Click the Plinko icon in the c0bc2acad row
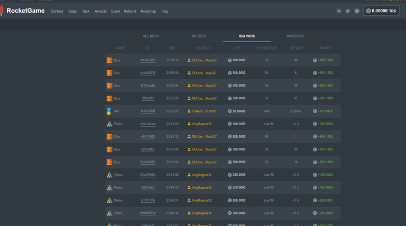This screenshot has height=226, width=406. [109, 124]
